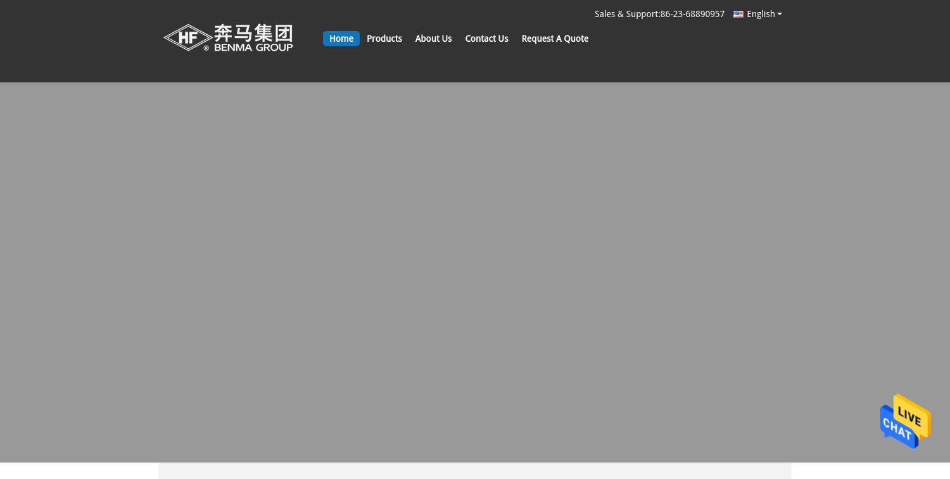Click the caret arrow beside English

pos(780,14)
